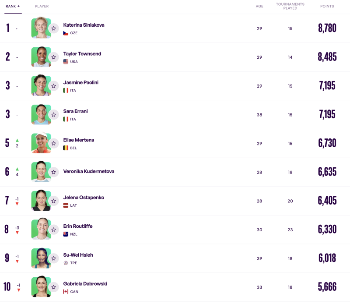Screen dimensions: 350x304
Task: Add Jelena Ostapenko to favorites via star
Action: click(x=53, y=201)
